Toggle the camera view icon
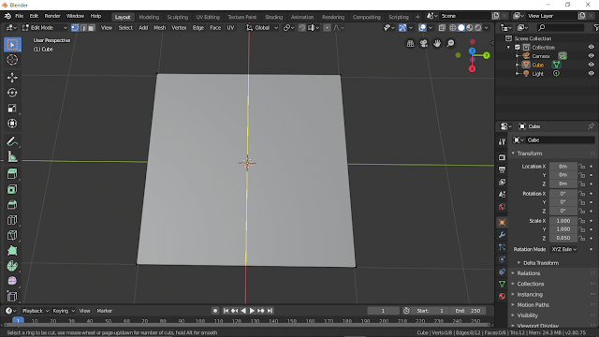The image size is (599, 337). click(x=424, y=44)
